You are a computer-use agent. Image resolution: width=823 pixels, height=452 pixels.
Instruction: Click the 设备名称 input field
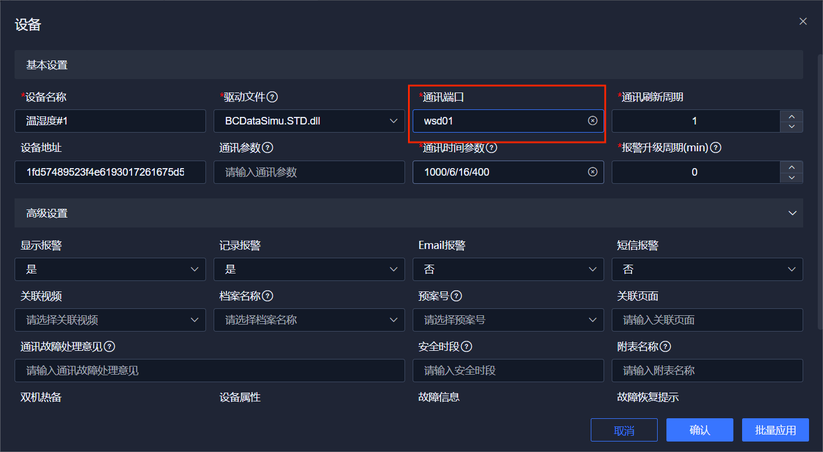pyautogui.click(x=110, y=121)
